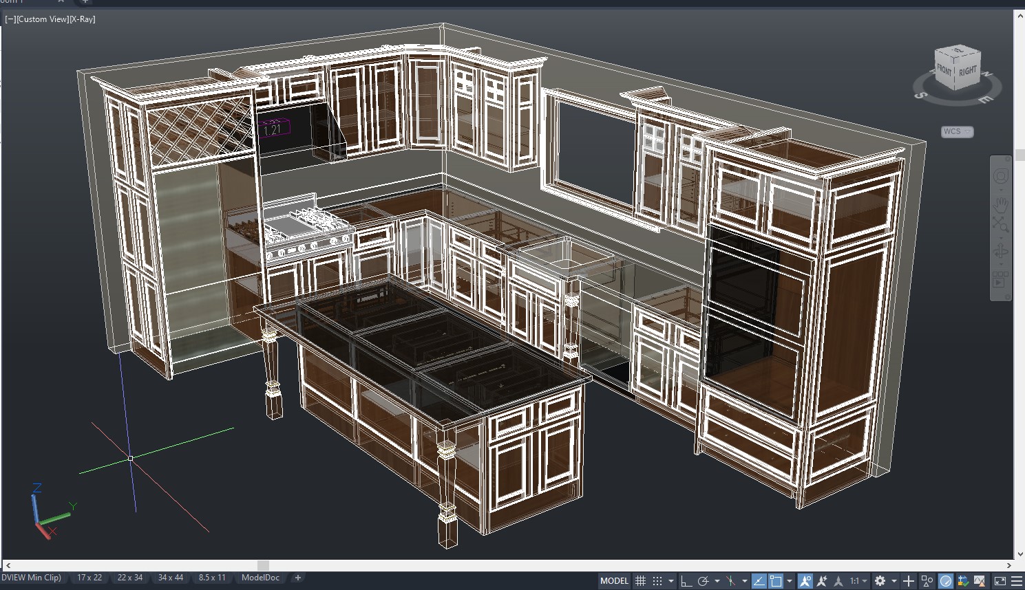Screen dimensions: 1025x590
Task: Toggle polar tracking
Action: [x=703, y=581]
